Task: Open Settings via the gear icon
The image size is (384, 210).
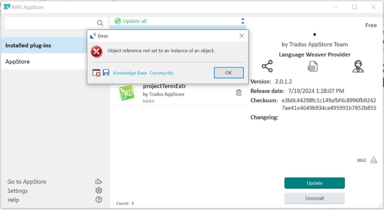Action: pos(98,190)
